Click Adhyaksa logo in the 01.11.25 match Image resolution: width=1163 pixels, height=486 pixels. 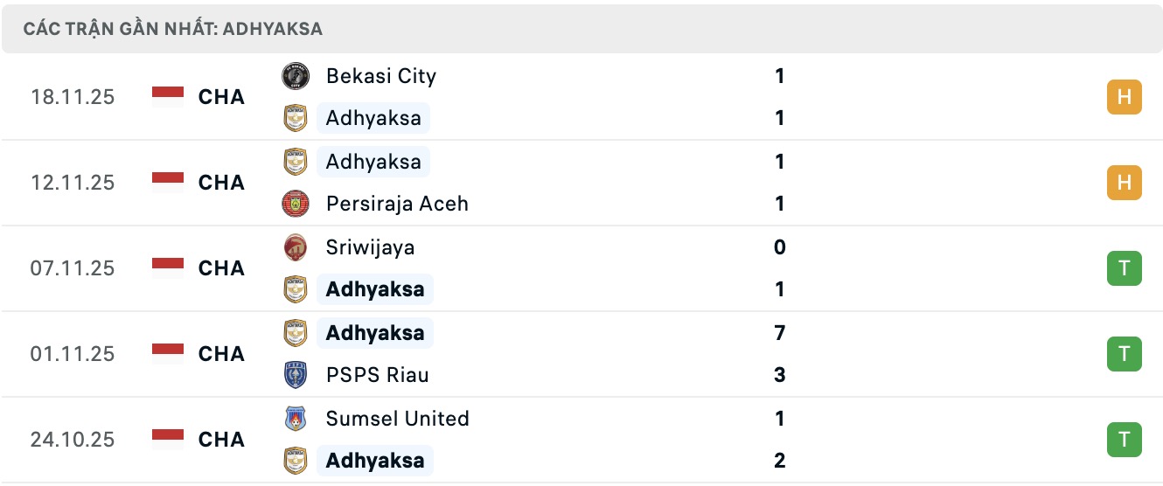296,333
